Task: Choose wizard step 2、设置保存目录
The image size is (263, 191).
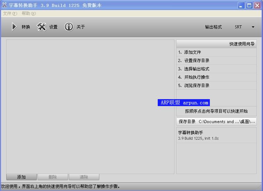Action: [216, 61]
